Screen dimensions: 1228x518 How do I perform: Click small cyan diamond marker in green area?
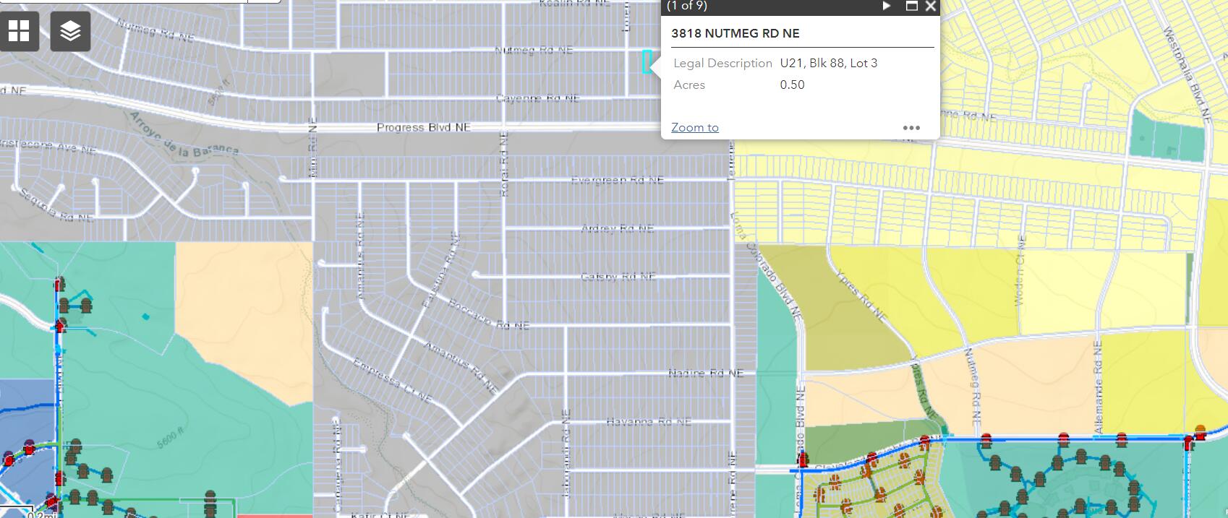(146, 316)
